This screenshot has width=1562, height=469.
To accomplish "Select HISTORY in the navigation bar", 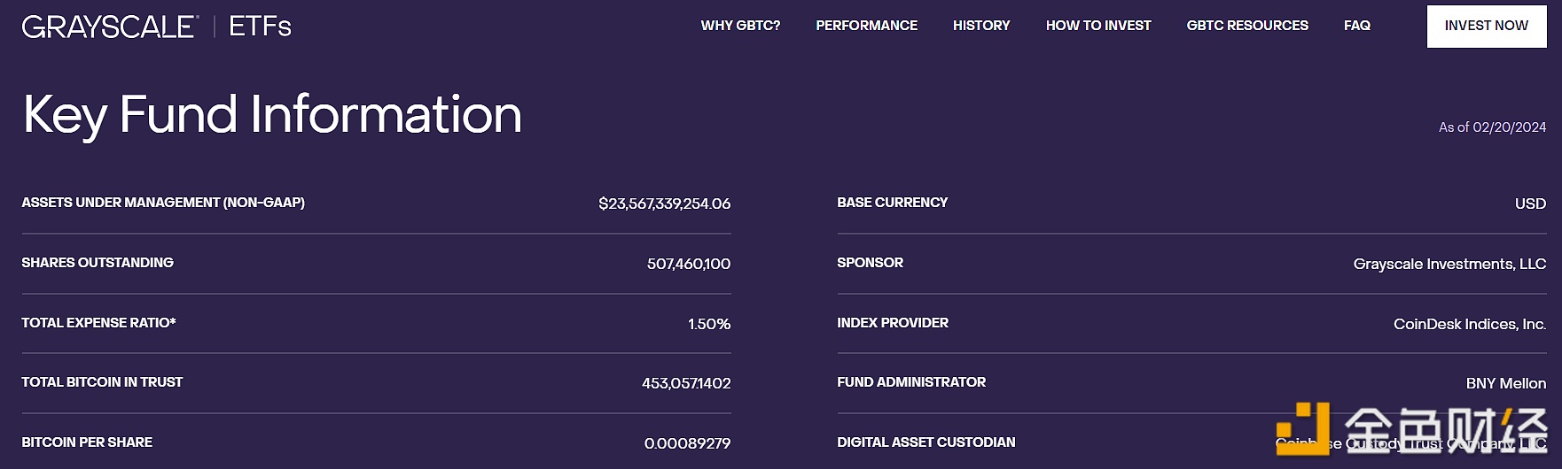I will 981,26.
